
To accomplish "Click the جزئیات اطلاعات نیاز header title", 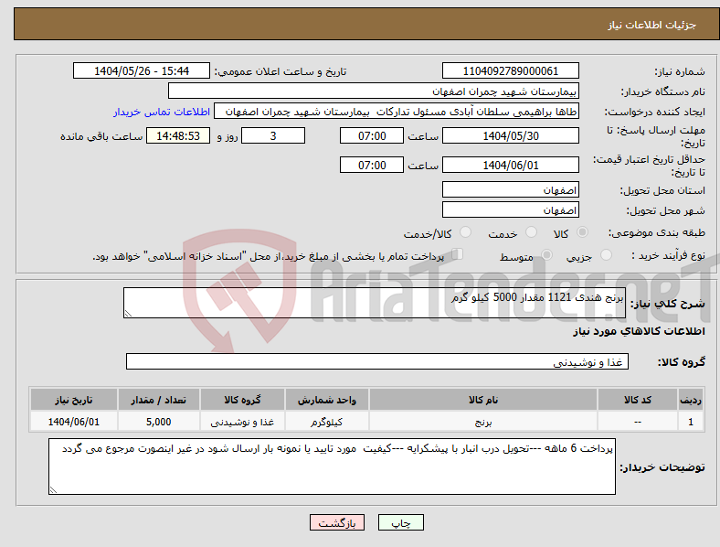I will pyautogui.click(x=652, y=25).
